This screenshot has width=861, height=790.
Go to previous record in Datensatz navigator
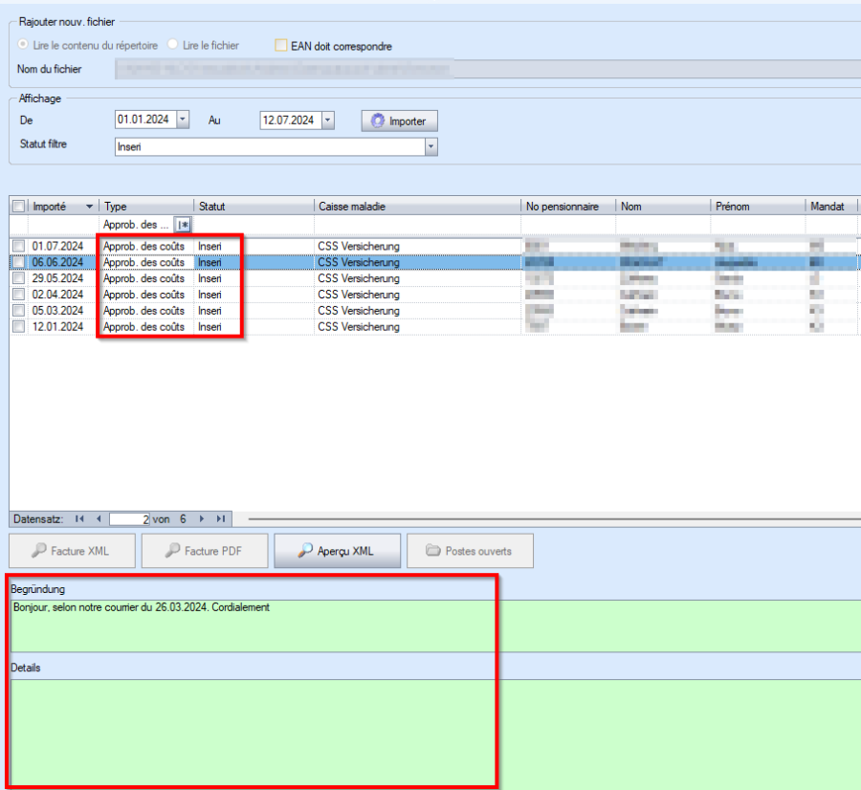coord(99,518)
